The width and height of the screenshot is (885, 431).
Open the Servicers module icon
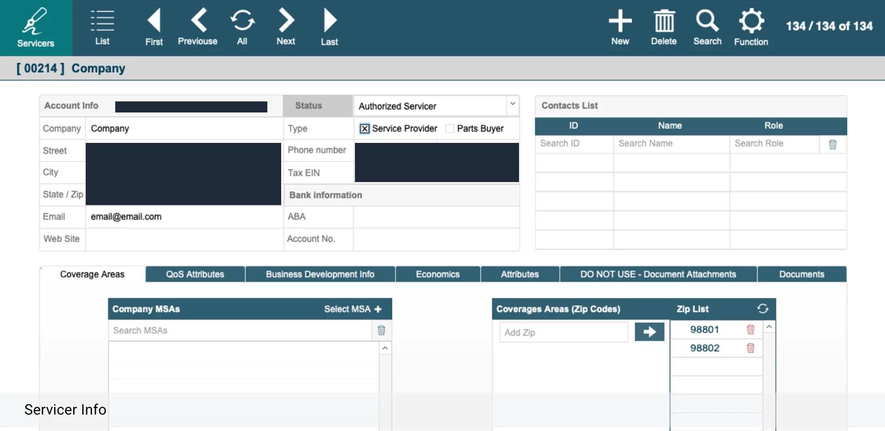click(x=35, y=28)
